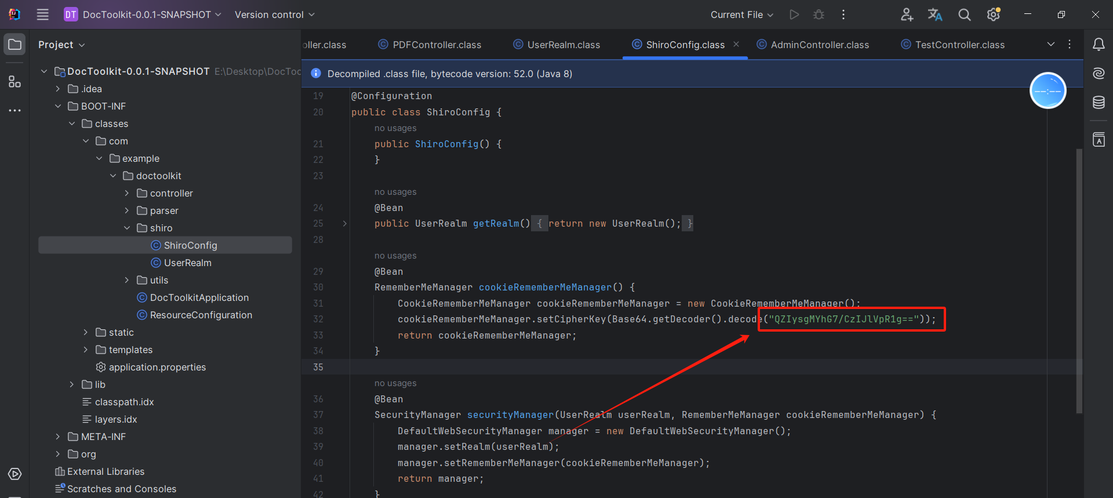Click the blue floating assistant circle
Image resolution: width=1113 pixels, height=498 pixels.
1047,91
